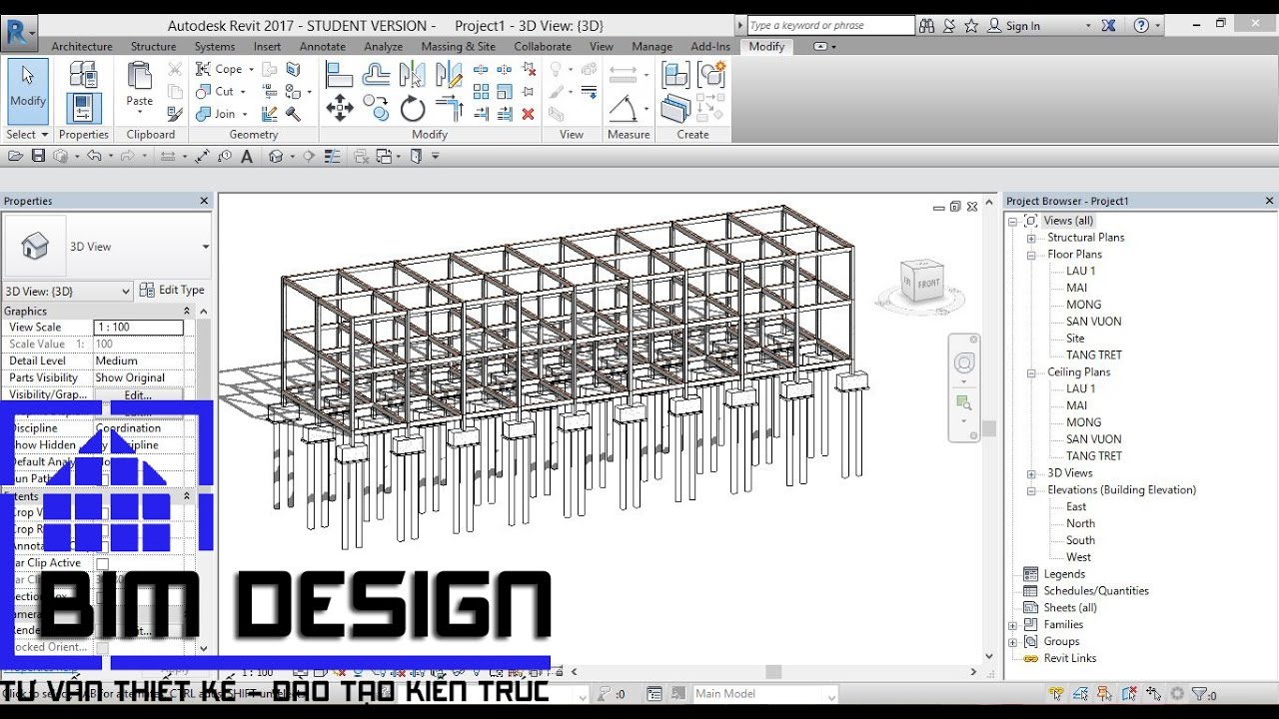Toggle Thin Lines in quick access toolbar
The height and width of the screenshot is (719, 1279).
point(334,156)
